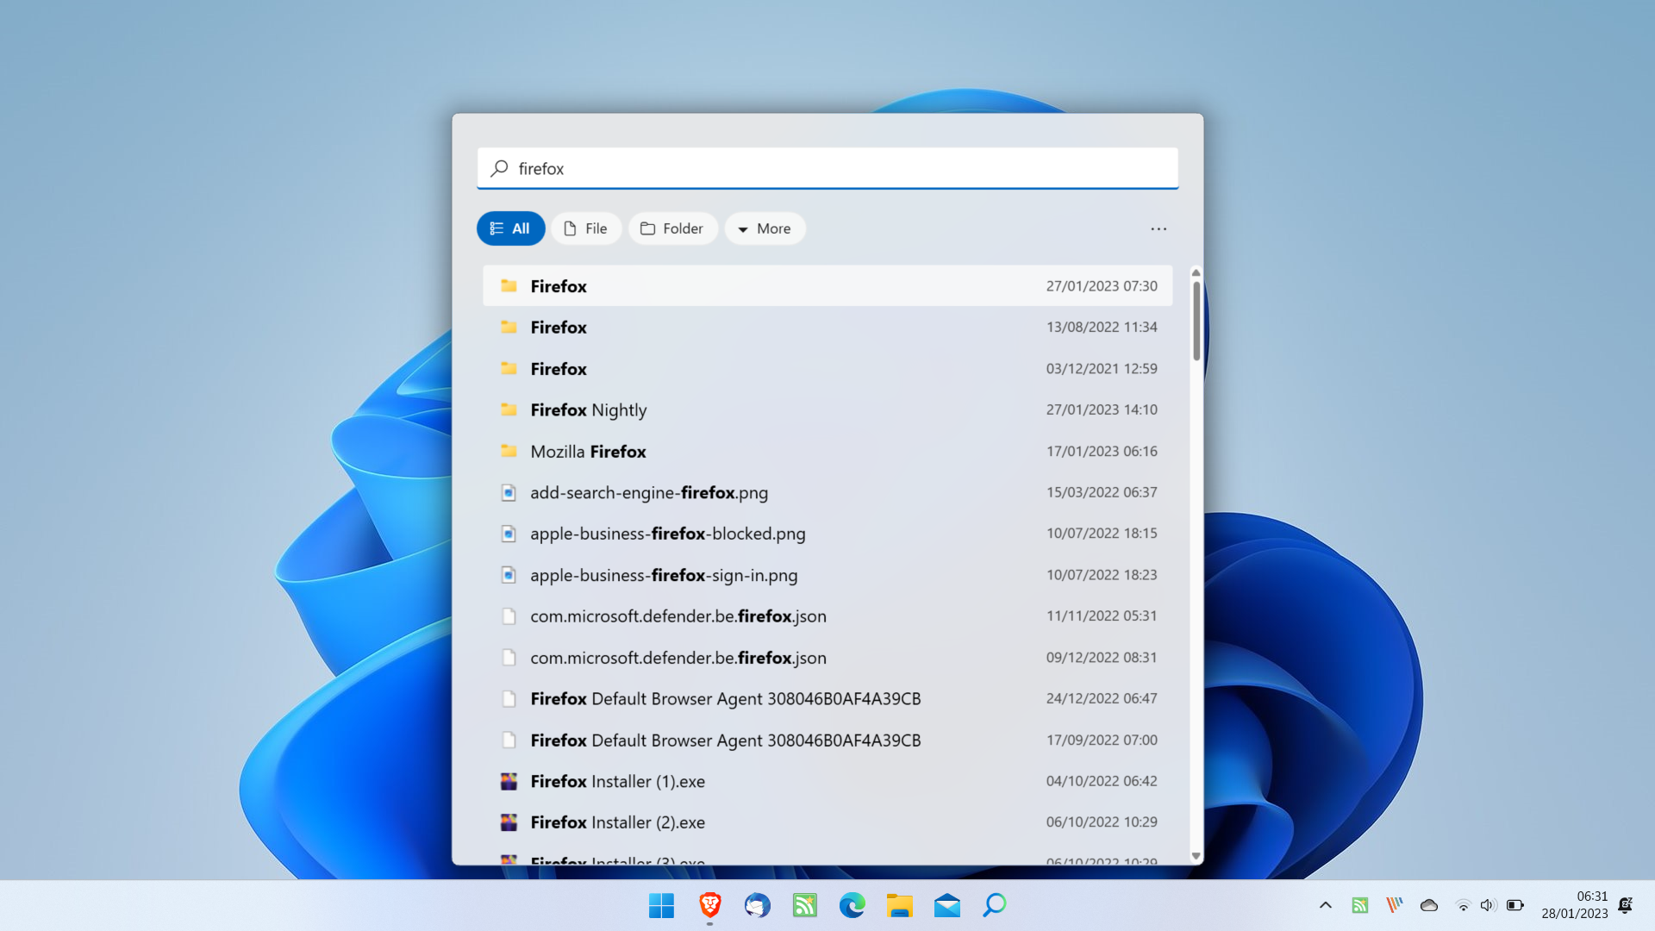Open the Microsoft Edge icon in taskbar

pyautogui.click(x=852, y=906)
